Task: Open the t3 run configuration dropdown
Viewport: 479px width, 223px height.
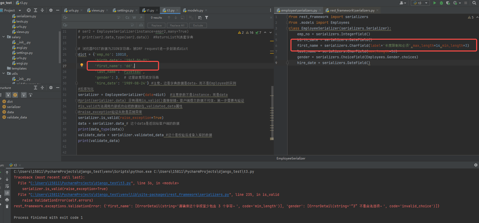Action: coord(420,3)
